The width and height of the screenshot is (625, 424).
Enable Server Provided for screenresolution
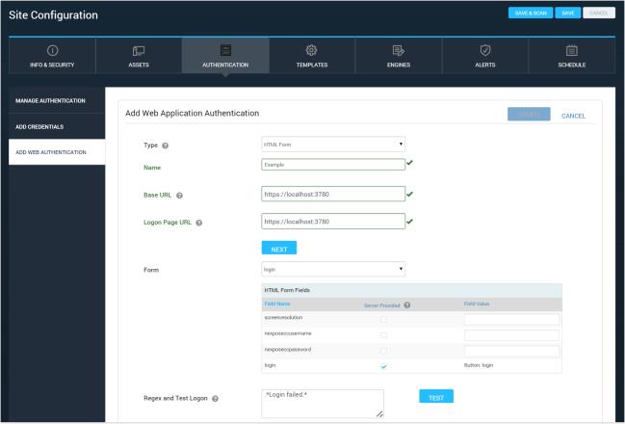tap(384, 319)
